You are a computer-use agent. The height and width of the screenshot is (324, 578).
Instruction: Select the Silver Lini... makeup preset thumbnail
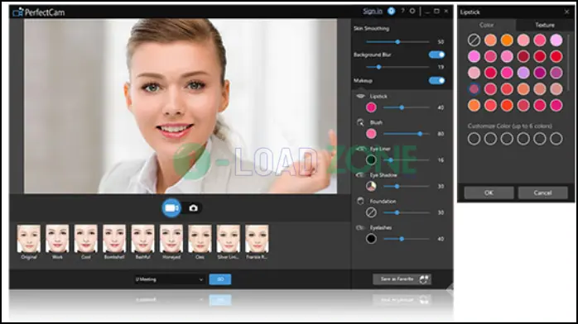click(x=229, y=239)
